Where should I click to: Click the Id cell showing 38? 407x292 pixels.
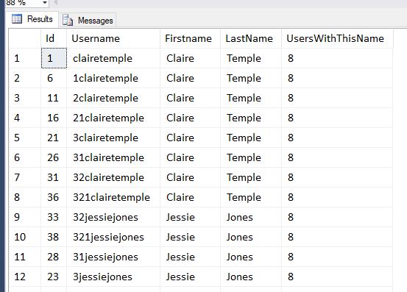(x=54, y=237)
